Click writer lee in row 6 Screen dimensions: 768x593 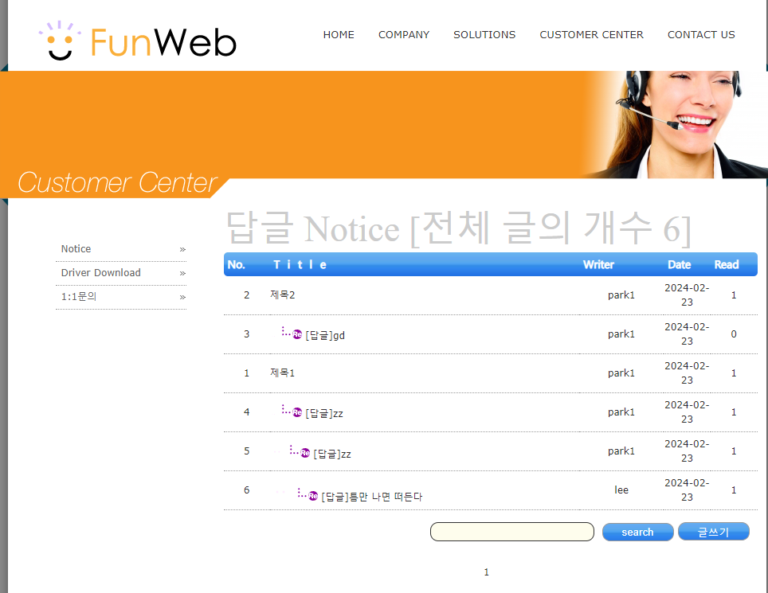click(621, 490)
